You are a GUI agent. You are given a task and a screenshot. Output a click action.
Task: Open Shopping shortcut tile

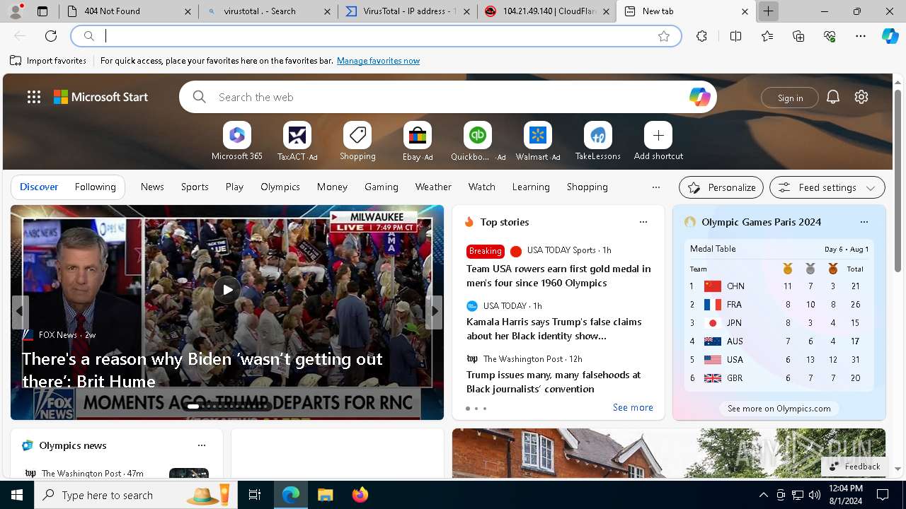tap(357, 141)
